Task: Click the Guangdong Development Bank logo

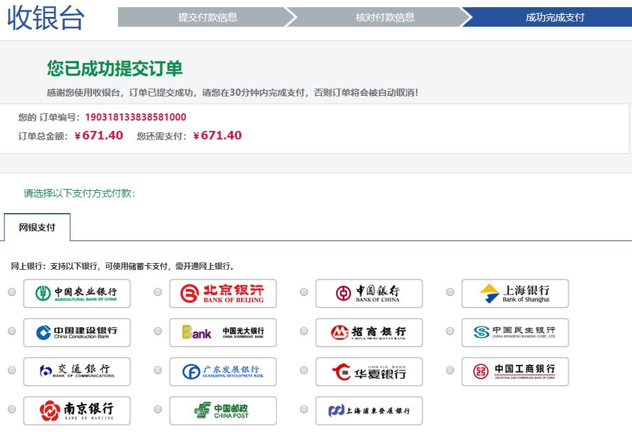Action: coord(223,371)
